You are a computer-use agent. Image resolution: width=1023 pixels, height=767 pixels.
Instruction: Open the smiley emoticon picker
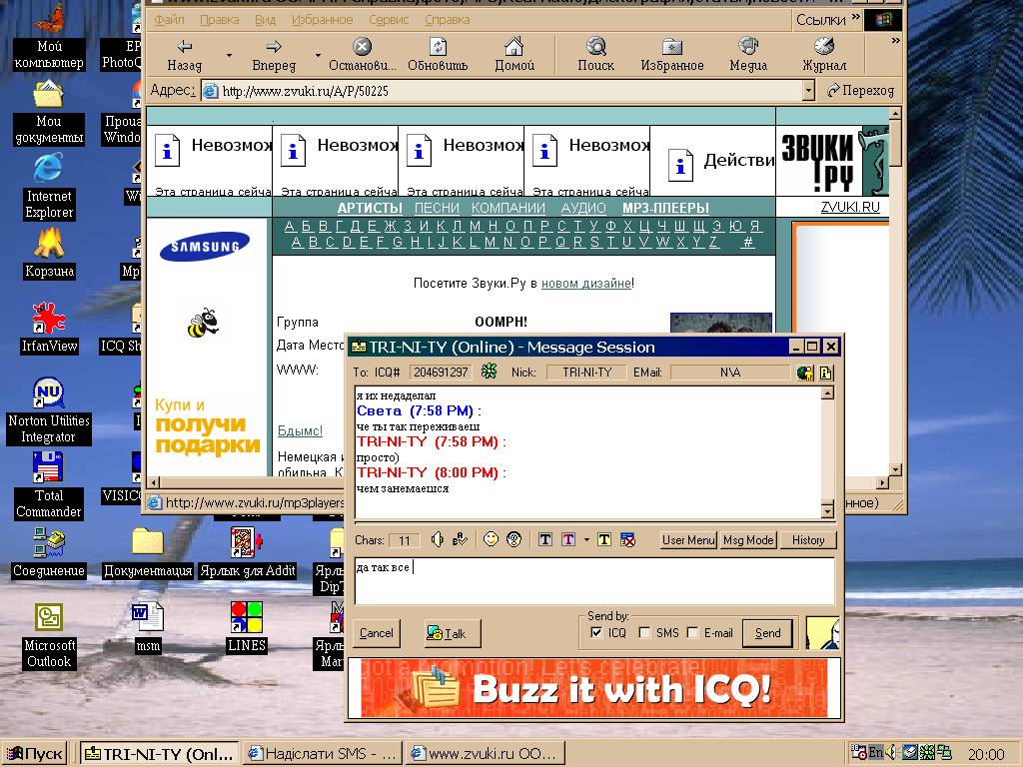pos(491,539)
